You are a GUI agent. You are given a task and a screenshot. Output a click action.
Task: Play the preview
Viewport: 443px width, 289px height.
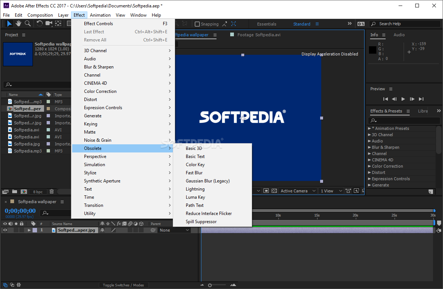tap(403, 99)
